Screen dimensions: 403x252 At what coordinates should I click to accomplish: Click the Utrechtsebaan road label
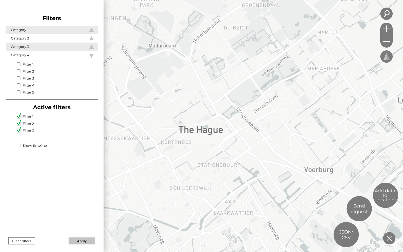click(x=248, y=120)
